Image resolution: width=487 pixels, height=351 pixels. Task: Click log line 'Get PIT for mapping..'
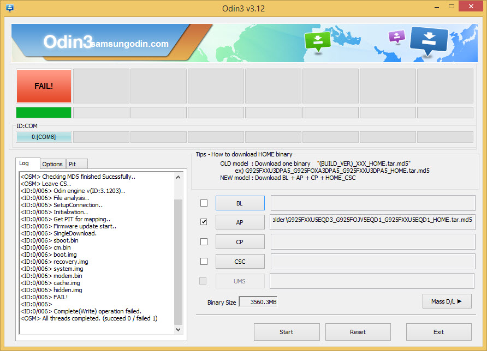pyautogui.click(x=66, y=219)
